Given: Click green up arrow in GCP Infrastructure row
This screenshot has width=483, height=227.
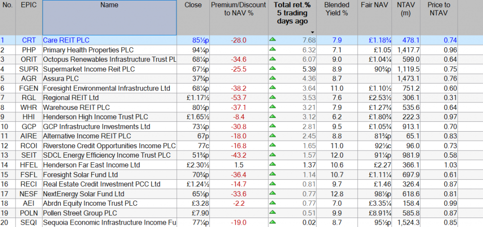Looking at the screenshot, I should 272,126.
